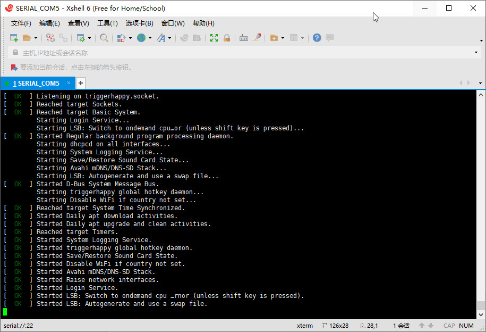Toggle the lock screen padlock icon
Viewport: 486px width, 332px height.
(x=227, y=38)
